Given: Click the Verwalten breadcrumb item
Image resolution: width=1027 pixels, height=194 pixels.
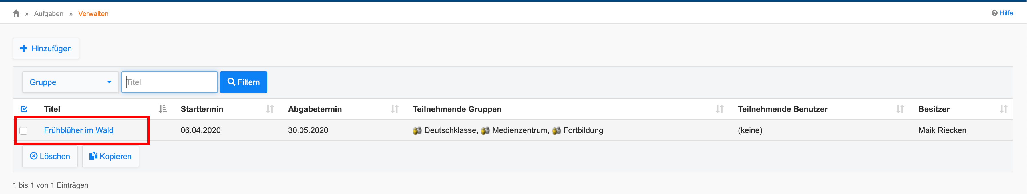Looking at the screenshot, I should (x=93, y=13).
